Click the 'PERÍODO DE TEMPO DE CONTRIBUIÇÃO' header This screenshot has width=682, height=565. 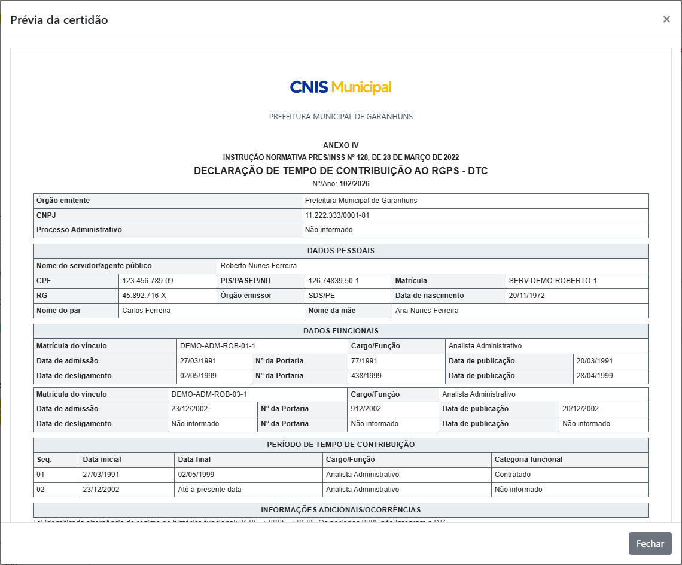point(340,445)
